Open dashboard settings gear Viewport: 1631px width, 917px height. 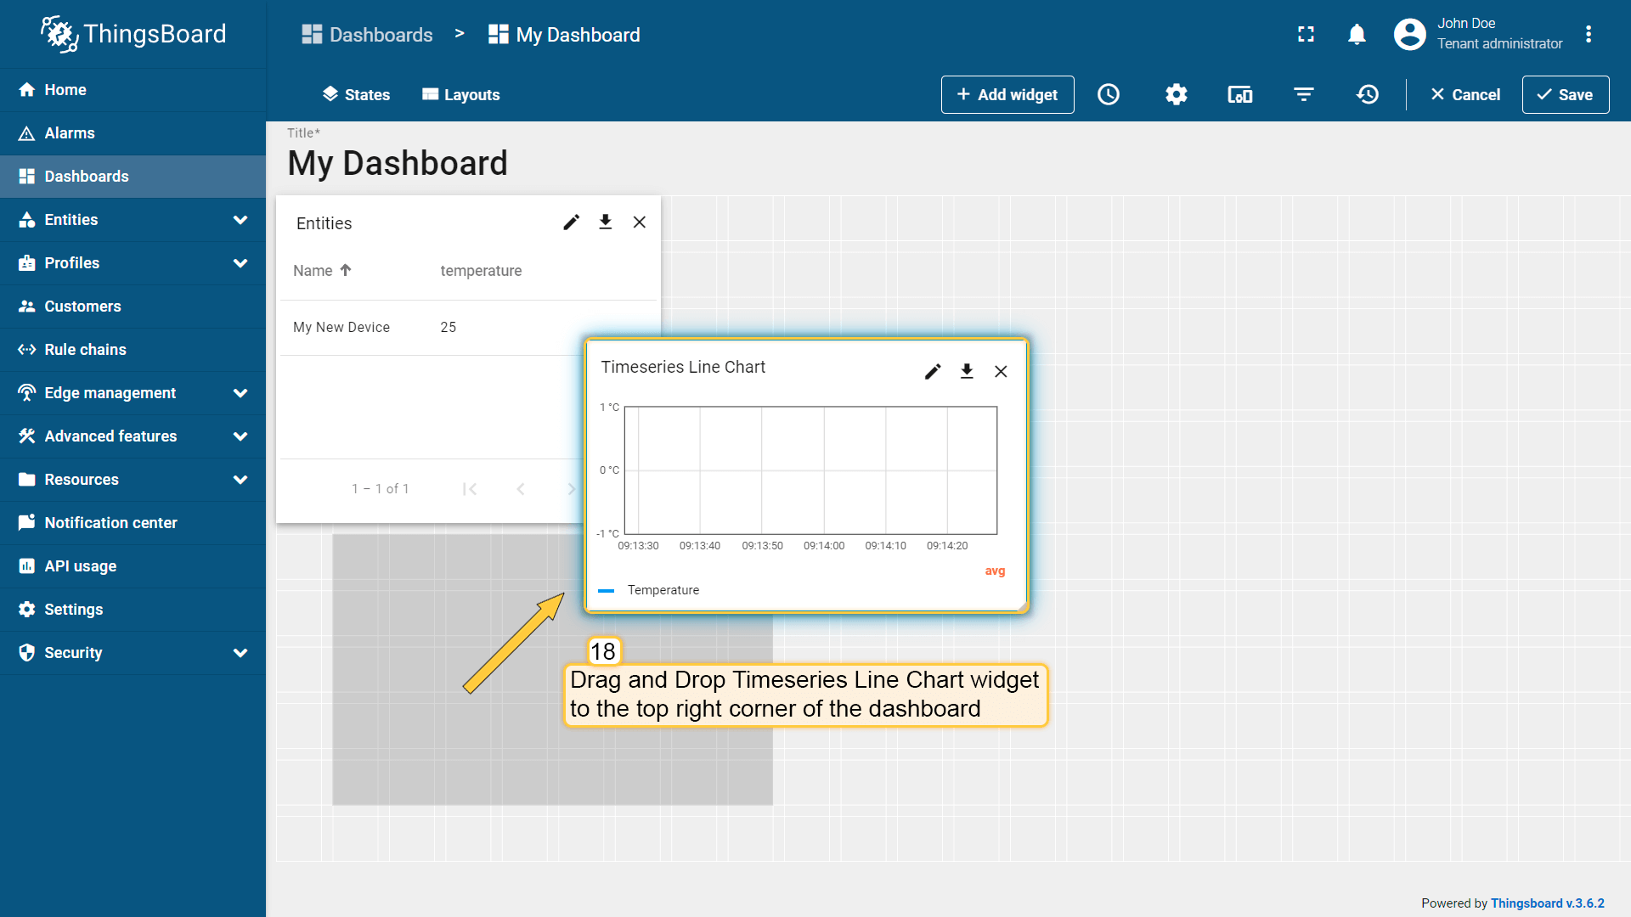[x=1176, y=94]
